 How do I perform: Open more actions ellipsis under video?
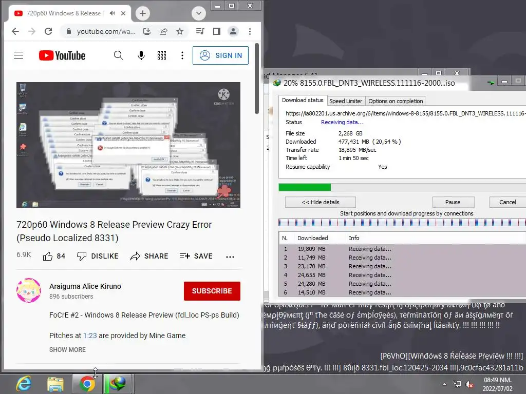tap(230, 257)
